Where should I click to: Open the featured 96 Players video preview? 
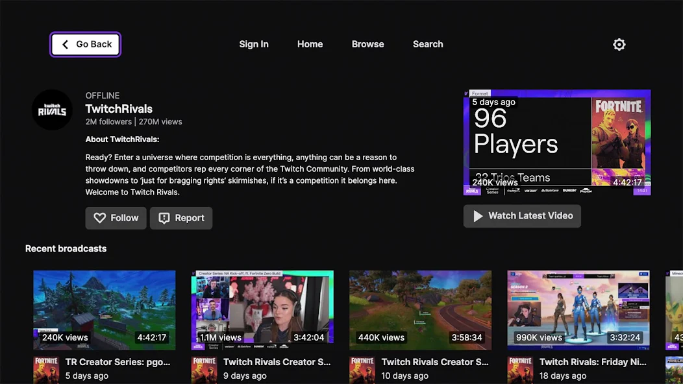557,142
